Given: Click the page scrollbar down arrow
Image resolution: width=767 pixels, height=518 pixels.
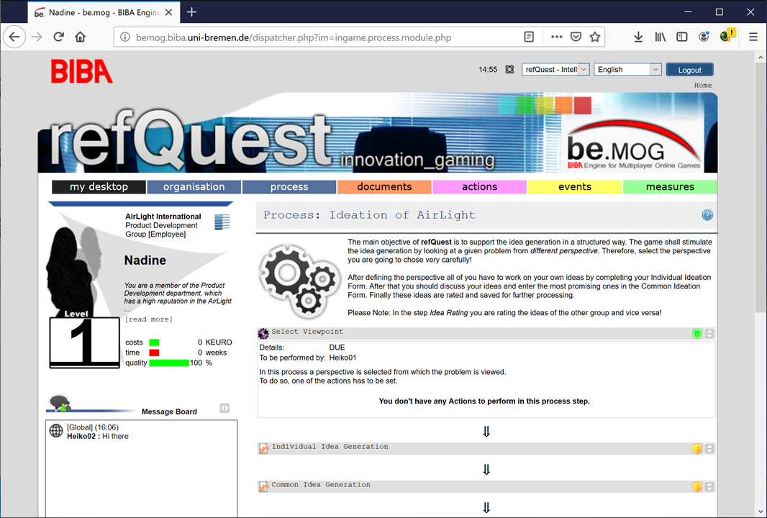Looking at the screenshot, I should (761, 512).
